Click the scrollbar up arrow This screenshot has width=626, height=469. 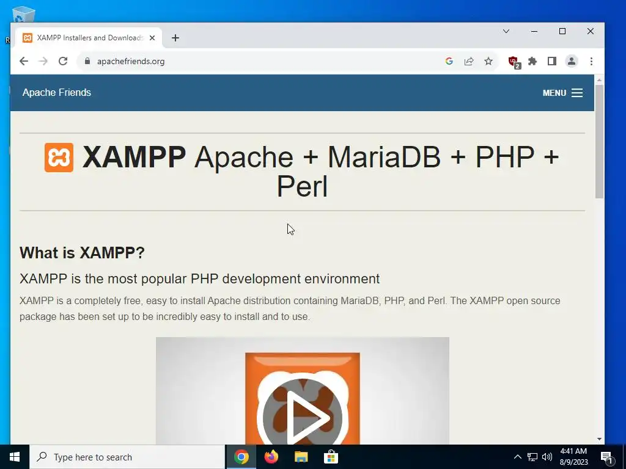(599, 80)
